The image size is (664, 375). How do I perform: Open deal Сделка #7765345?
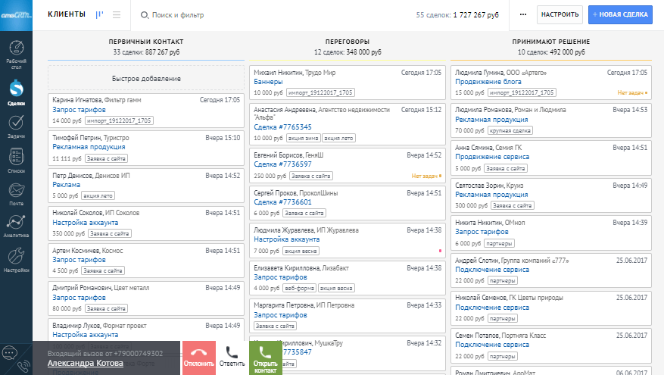click(x=282, y=127)
